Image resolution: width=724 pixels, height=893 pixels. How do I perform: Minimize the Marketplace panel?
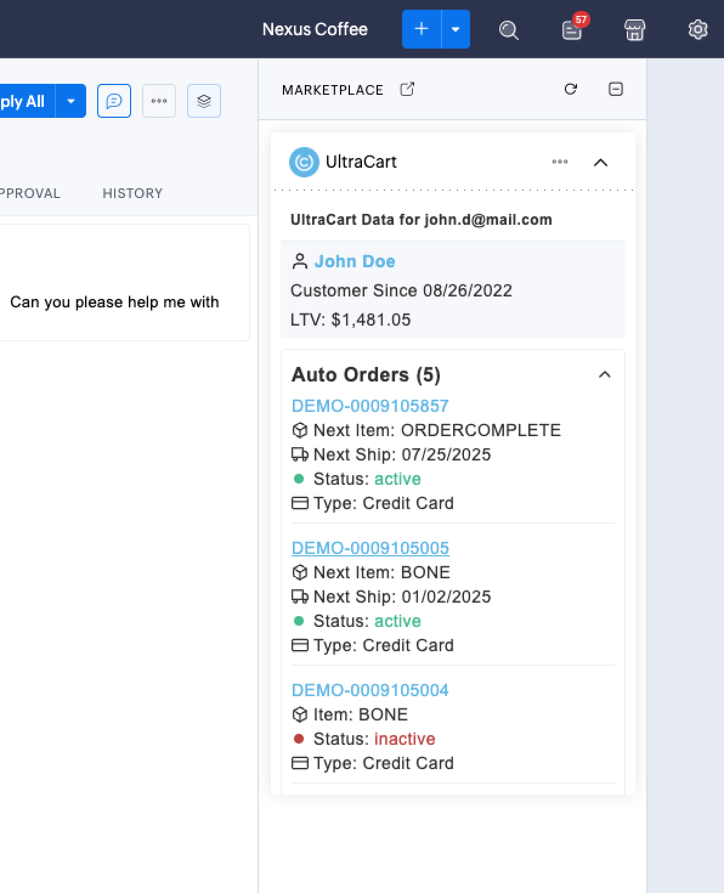615,89
